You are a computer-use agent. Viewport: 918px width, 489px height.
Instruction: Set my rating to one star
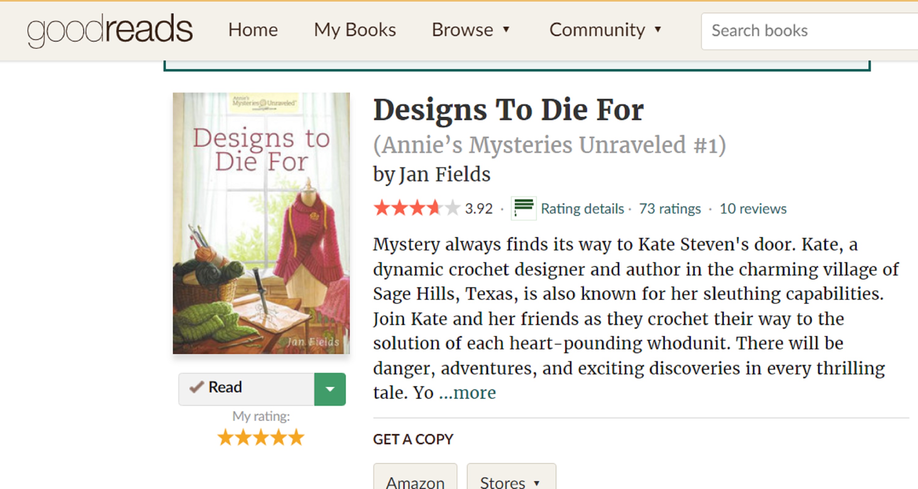pyautogui.click(x=226, y=437)
